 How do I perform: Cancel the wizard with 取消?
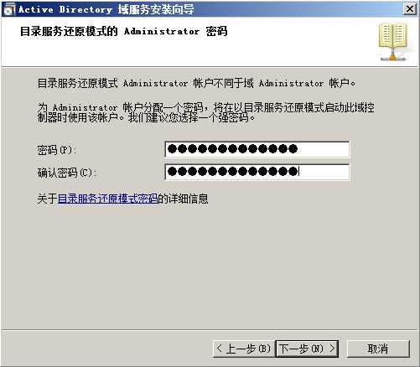[378, 349]
